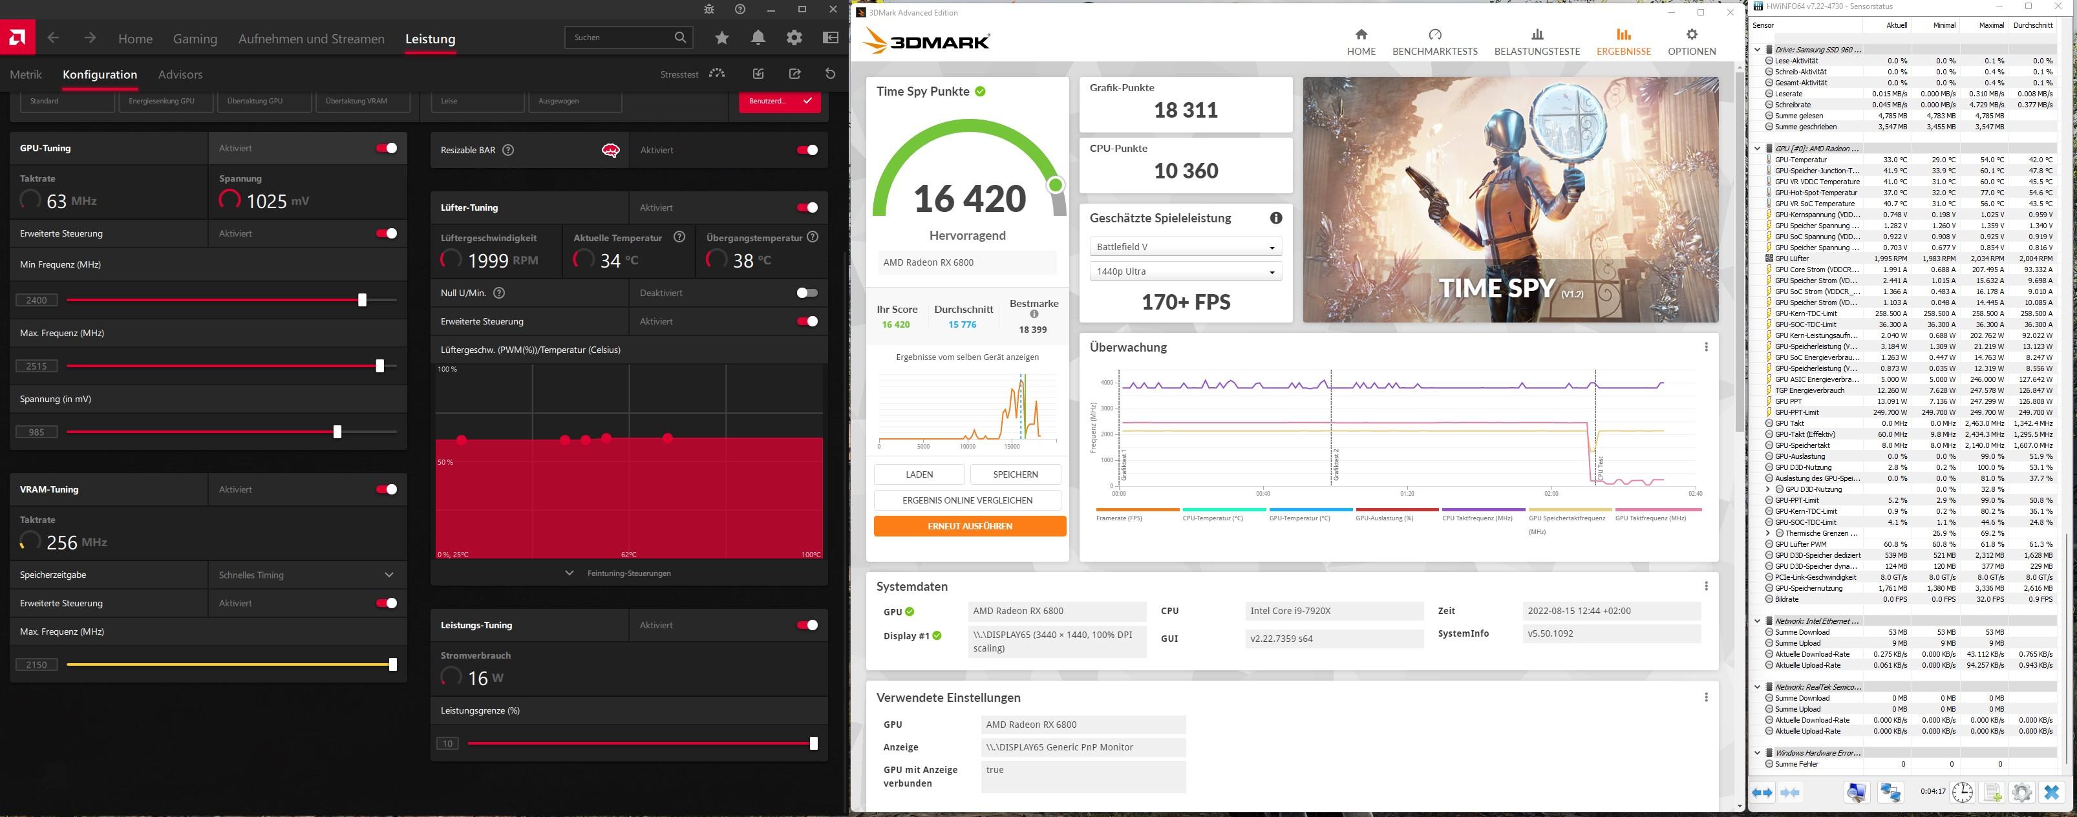Click HWiNFO network monitors icon

1891,793
